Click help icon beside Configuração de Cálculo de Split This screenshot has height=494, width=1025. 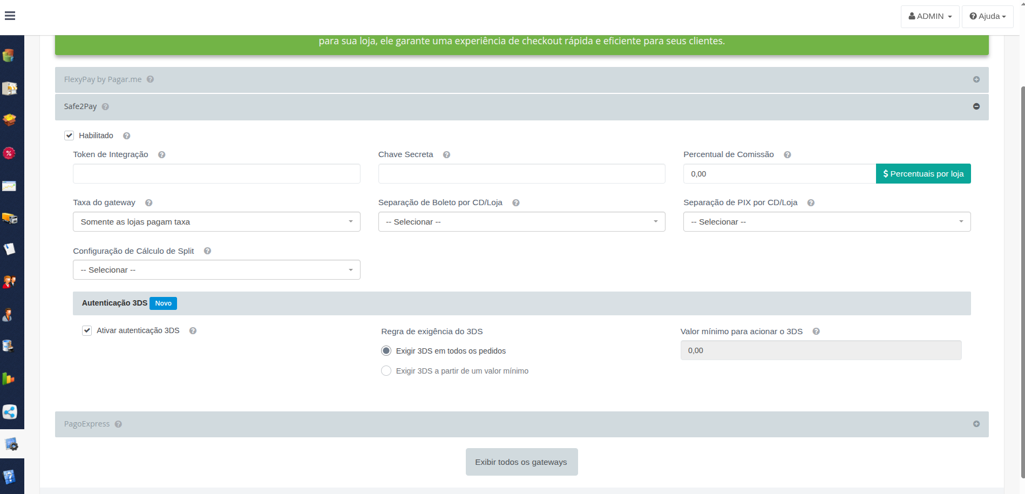(x=207, y=251)
